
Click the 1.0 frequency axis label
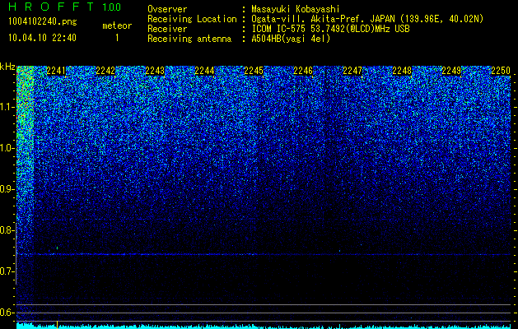[x=7, y=148]
